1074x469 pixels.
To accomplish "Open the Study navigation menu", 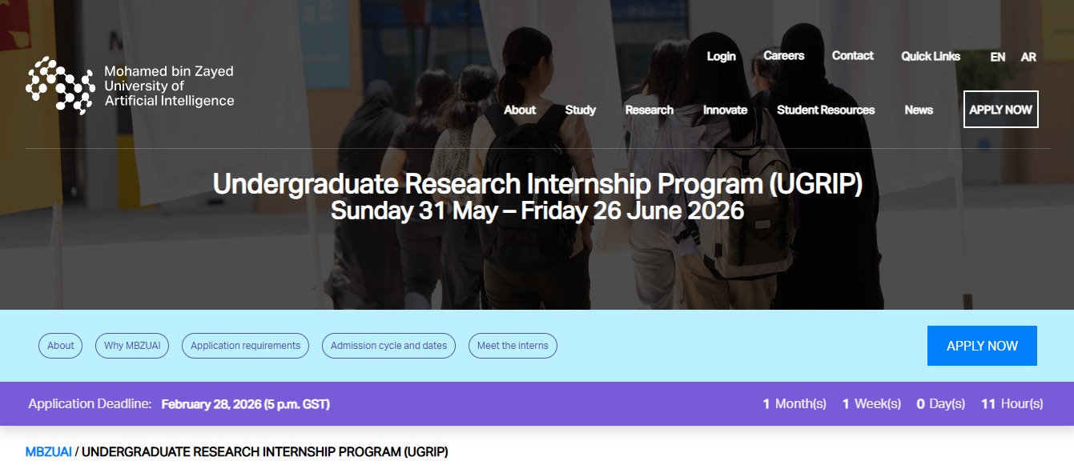I will 580,110.
